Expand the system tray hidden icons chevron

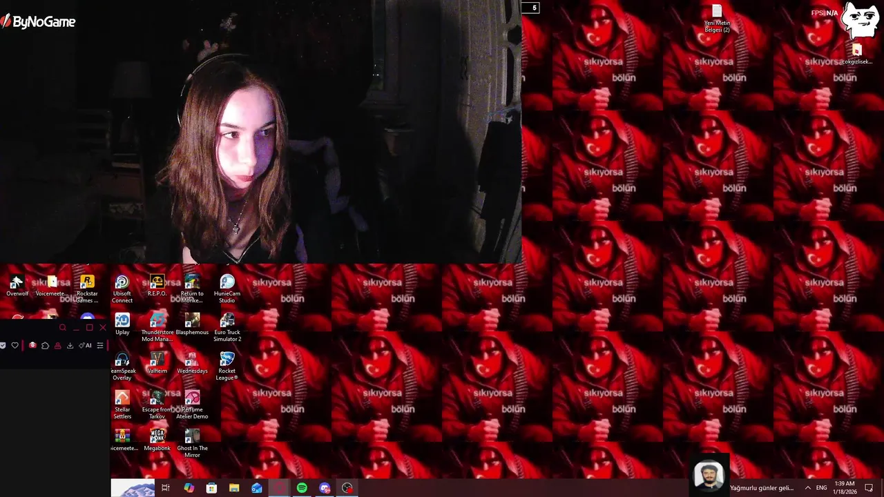tap(807, 488)
